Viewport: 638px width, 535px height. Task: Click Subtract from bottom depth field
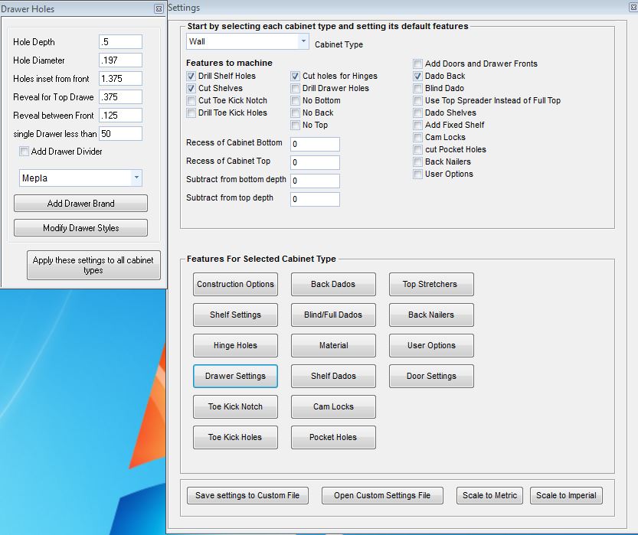tap(315, 181)
